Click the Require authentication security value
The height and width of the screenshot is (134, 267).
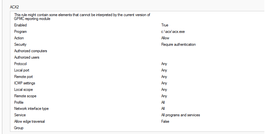pyautogui.click(x=178, y=44)
